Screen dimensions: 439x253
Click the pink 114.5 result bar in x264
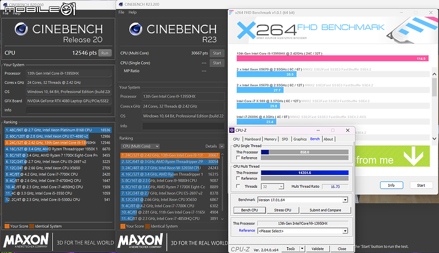(333, 59)
